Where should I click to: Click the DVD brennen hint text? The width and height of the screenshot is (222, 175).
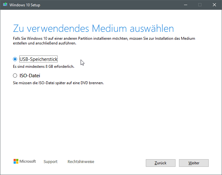point(58,83)
